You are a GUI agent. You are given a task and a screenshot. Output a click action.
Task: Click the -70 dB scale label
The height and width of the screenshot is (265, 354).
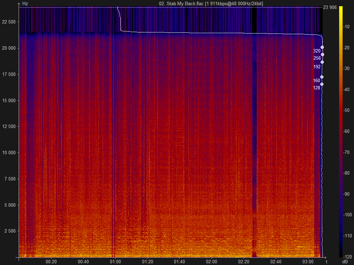pyautogui.click(x=346, y=152)
